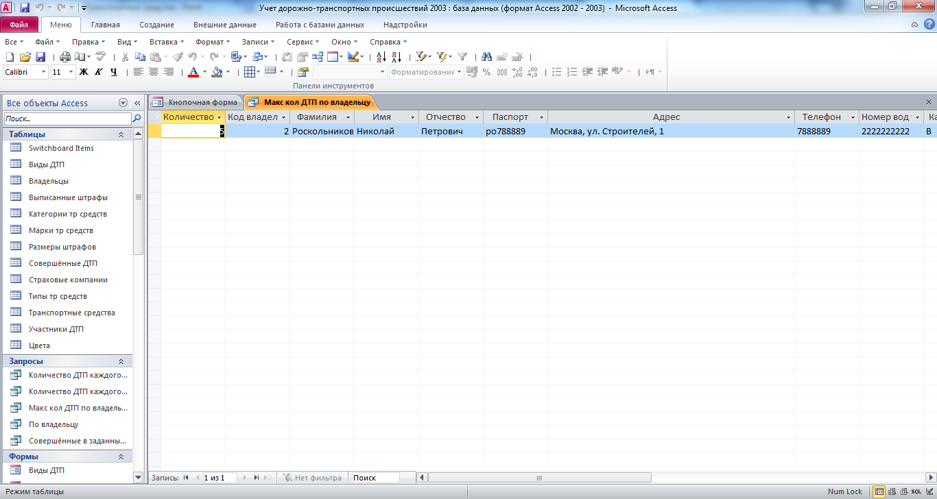Open the 'Владельцы' table
Image resolution: width=937 pixels, height=499 pixels.
click(x=49, y=181)
